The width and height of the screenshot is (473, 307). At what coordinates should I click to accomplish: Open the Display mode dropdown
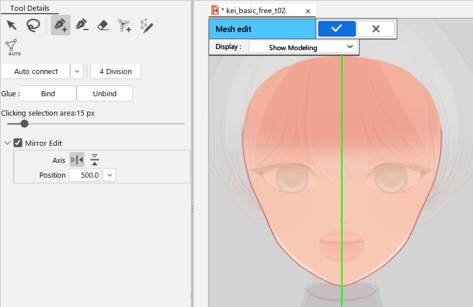(303, 47)
